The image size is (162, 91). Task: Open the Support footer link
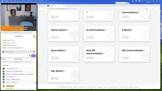tap(100, 87)
